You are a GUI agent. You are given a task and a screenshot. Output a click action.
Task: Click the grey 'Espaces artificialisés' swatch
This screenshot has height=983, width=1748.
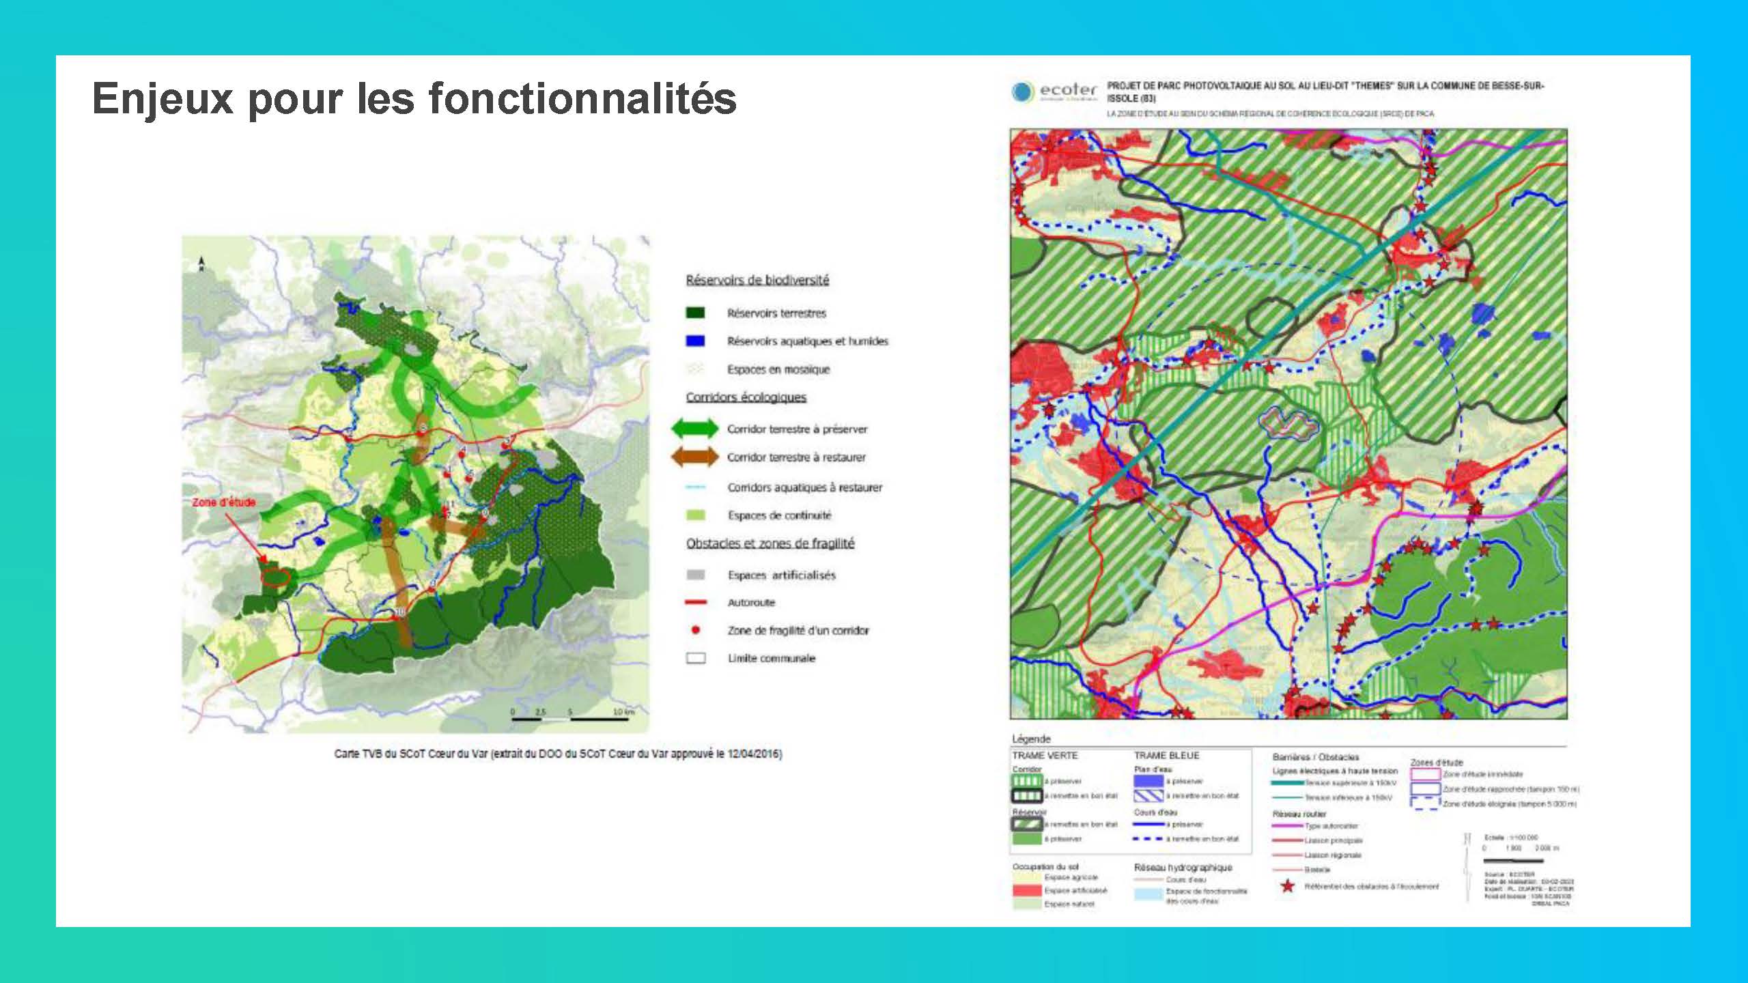tap(695, 575)
